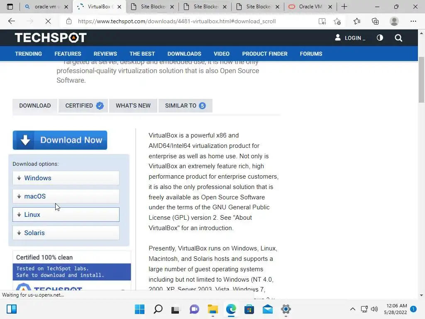Select the DOWNLOAD page tab

pyautogui.click(x=35, y=106)
